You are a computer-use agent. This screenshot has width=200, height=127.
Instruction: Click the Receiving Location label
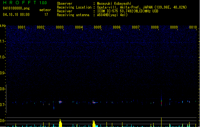pos(74,7)
